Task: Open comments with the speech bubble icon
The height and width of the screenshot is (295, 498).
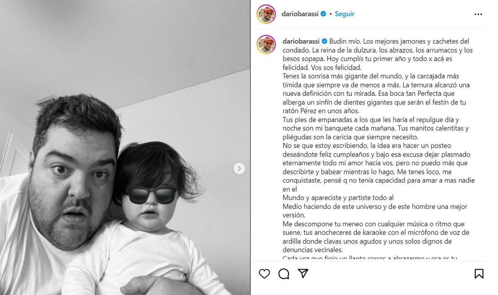Action: coord(284,273)
